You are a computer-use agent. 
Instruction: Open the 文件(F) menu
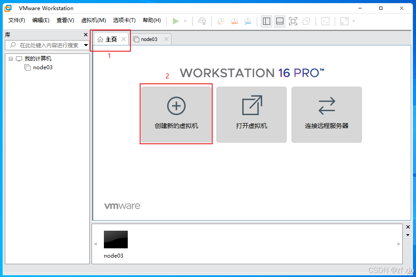(x=16, y=20)
